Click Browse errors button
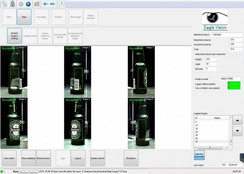 (x=43, y=158)
